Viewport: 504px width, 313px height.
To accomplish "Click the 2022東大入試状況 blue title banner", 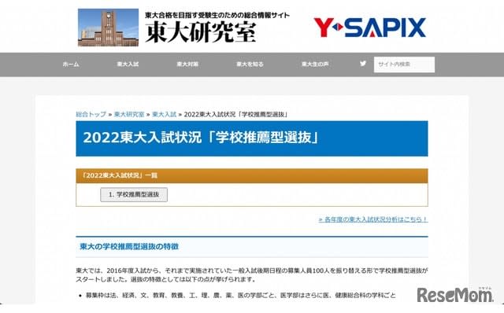I will tap(252, 138).
